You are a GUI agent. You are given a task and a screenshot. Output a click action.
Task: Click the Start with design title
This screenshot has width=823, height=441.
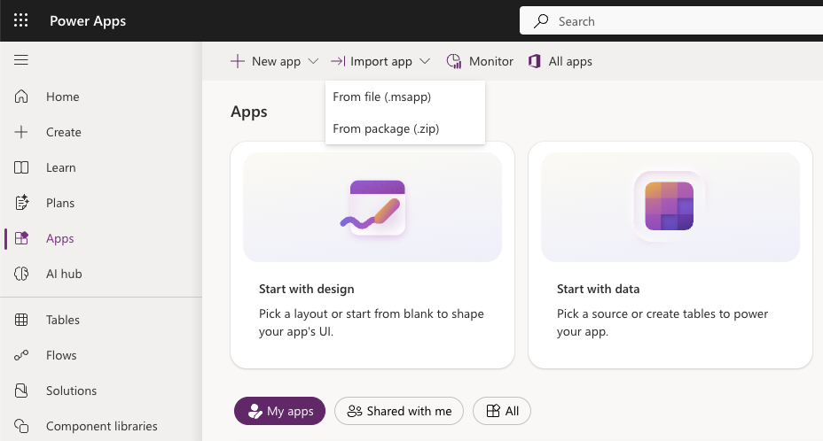coord(307,289)
